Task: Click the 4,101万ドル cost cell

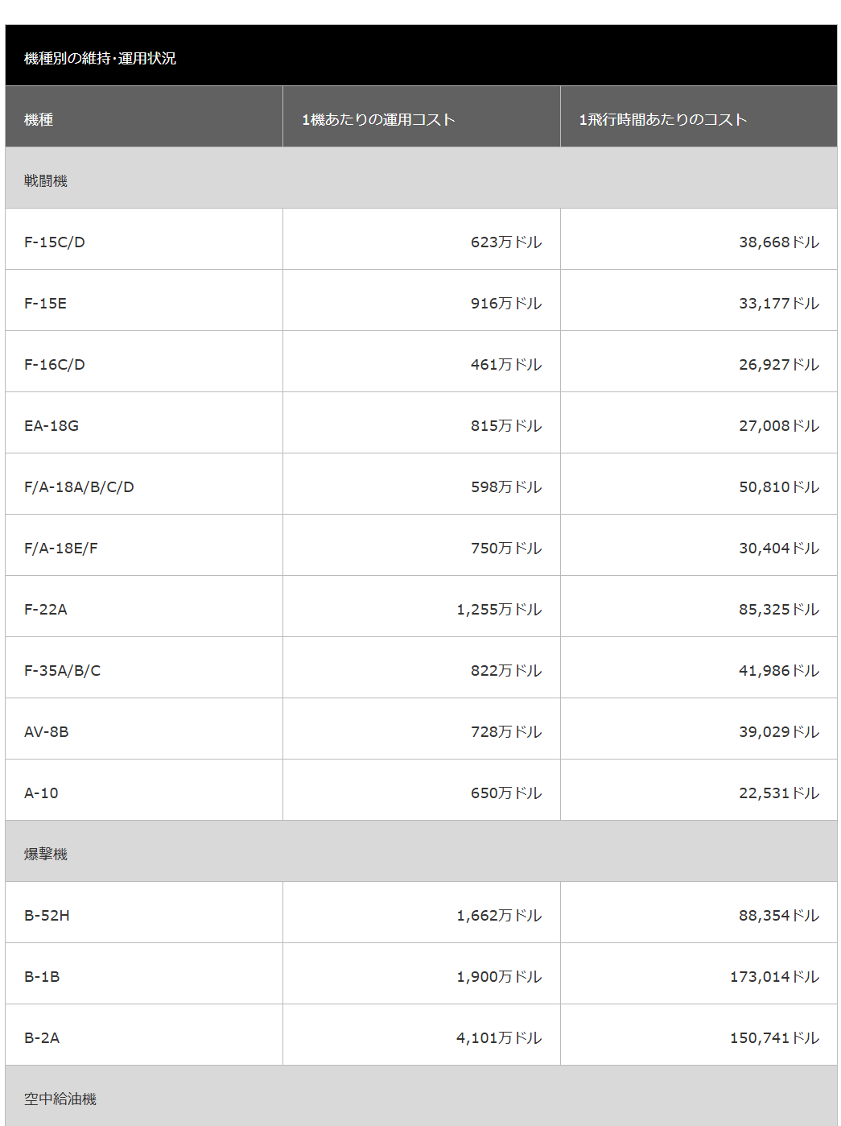Action: (x=499, y=1037)
